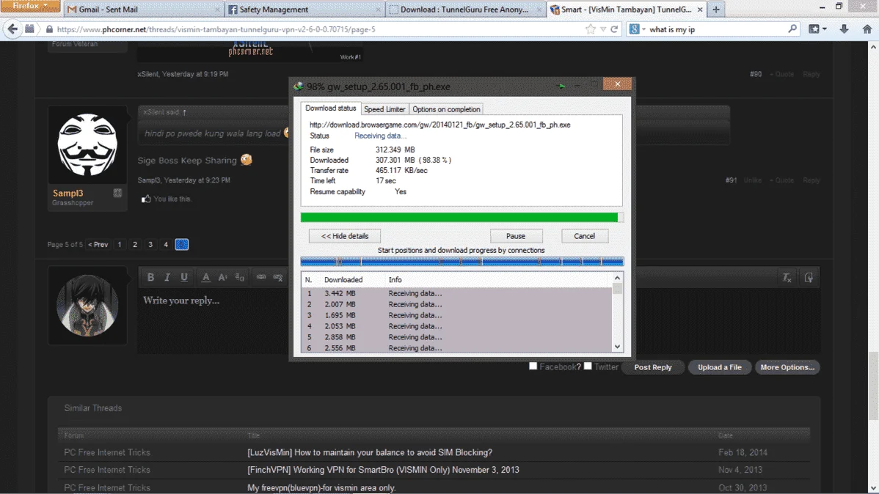Cancel the download
The width and height of the screenshot is (879, 494).
(584, 236)
